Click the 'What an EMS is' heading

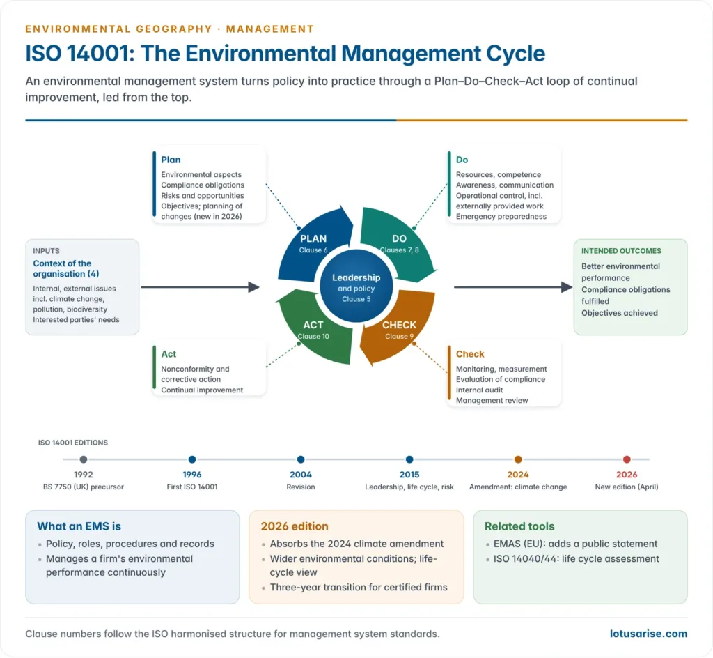(x=79, y=526)
